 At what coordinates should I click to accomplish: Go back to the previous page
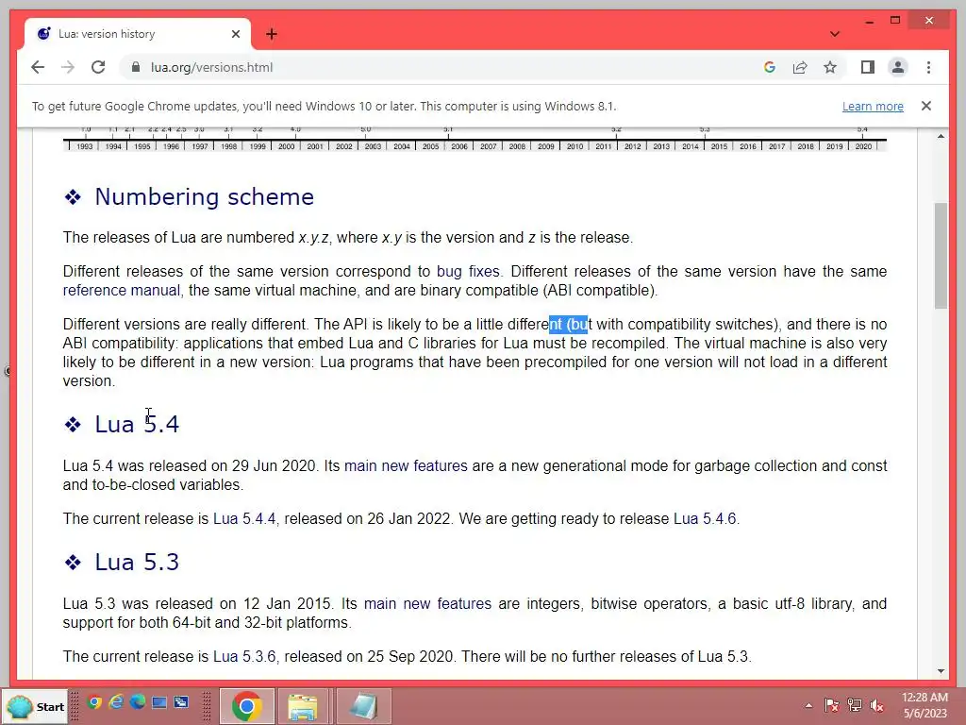pos(38,67)
